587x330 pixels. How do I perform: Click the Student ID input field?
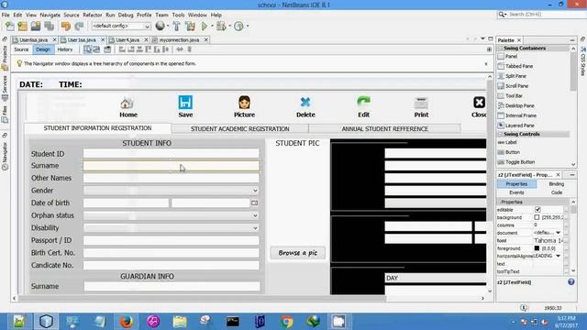172,153
